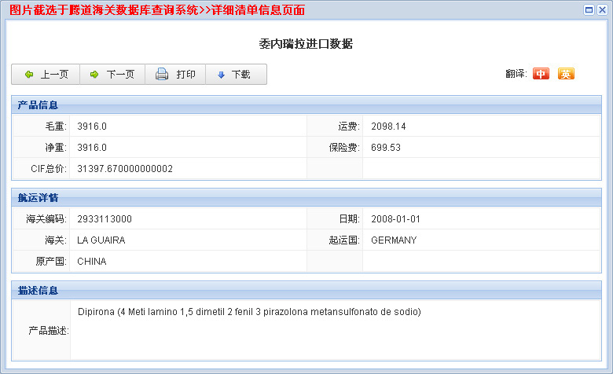Image resolution: width=613 pixels, height=374 pixels.
Task: Translate to English with the orange 英 icon
Action: pos(566,74)
